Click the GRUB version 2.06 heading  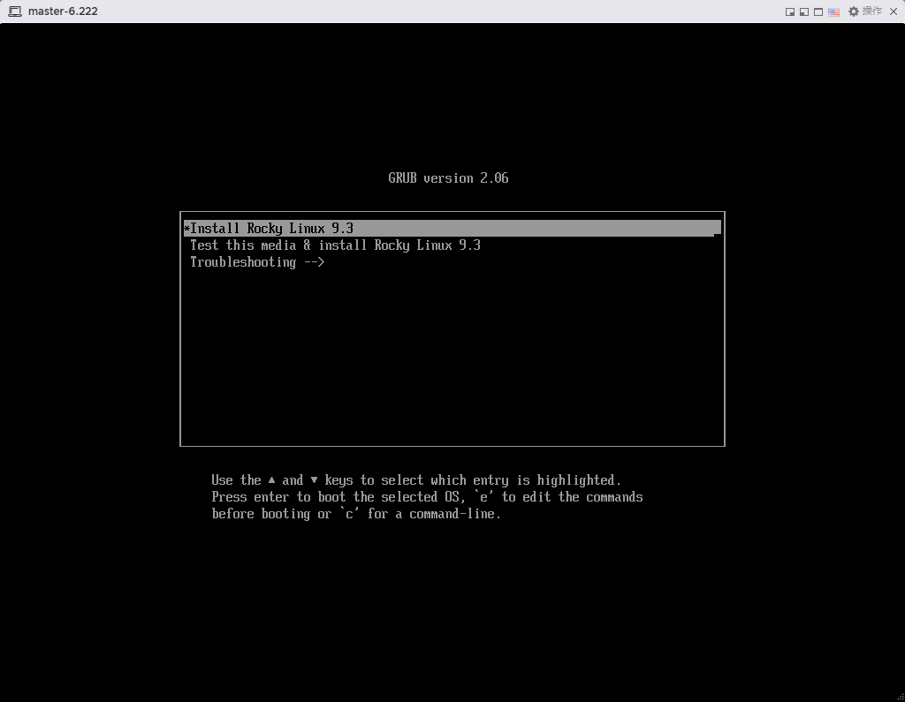[448, 177]
